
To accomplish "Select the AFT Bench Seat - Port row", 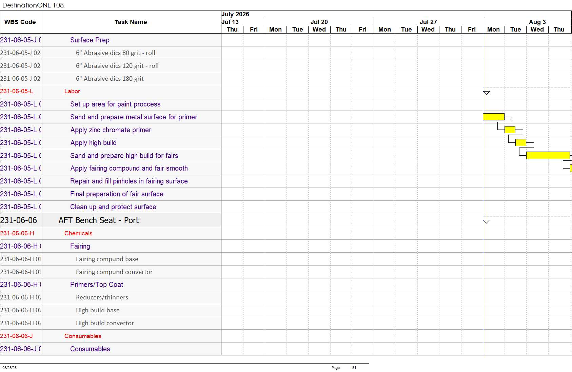I will 111,220.
